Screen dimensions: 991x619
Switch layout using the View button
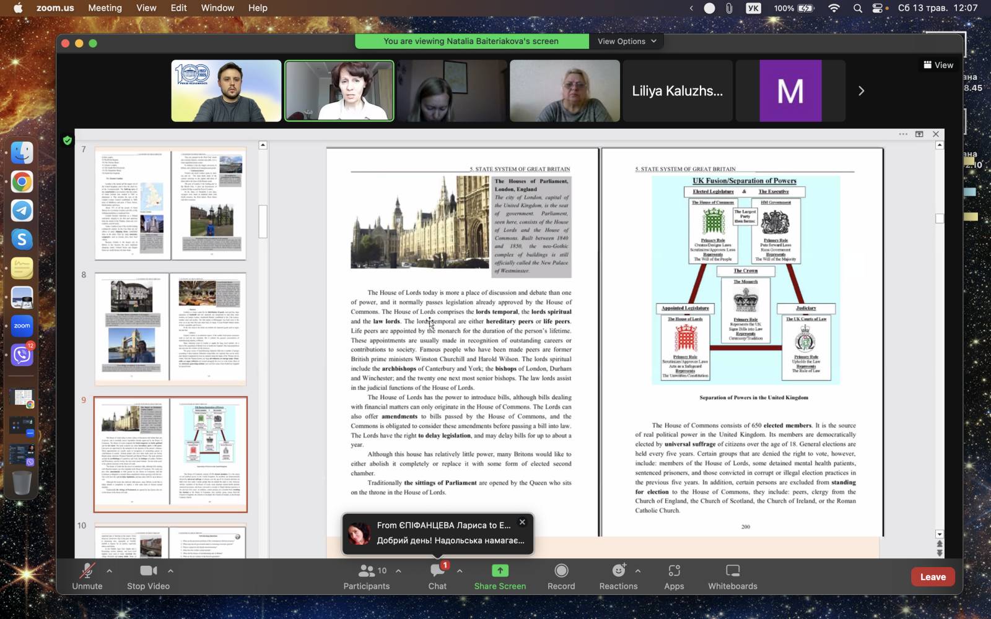pos(938,65)
